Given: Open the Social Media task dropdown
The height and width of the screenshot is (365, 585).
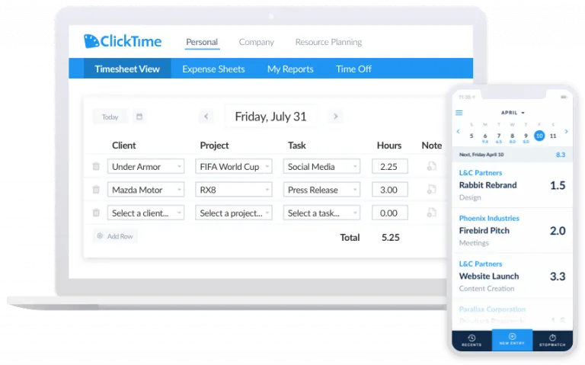Looking at the screenshot, I should pyautogui.click(x=321, y=166).
